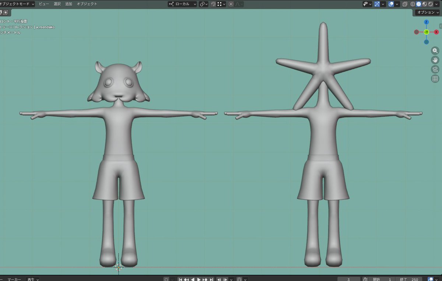Open the 選択 menu
Screen dimensions: 442x281
(57, 4)
